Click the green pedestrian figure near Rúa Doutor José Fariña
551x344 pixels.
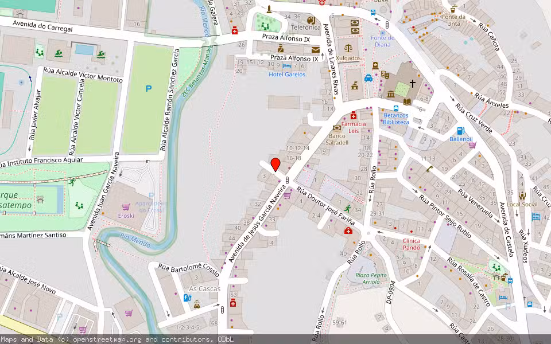348,209
